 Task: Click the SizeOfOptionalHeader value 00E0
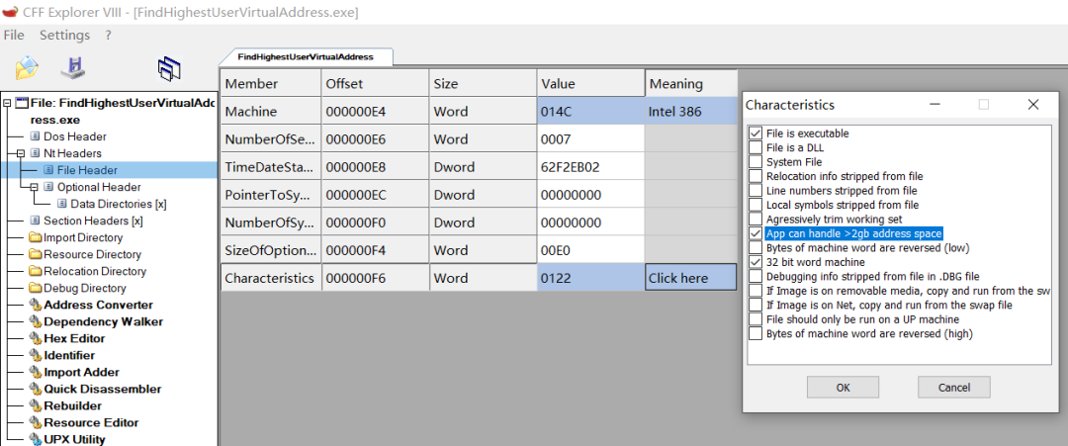pyautogui.click(x=590, y=250)
